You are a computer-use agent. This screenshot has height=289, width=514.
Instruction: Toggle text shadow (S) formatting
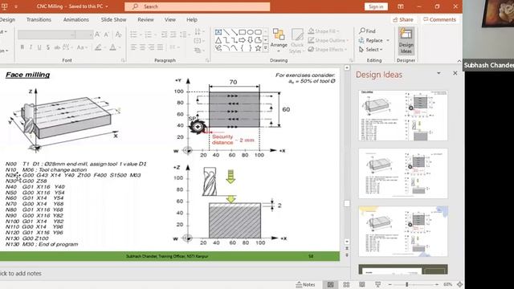click(48, 47)
